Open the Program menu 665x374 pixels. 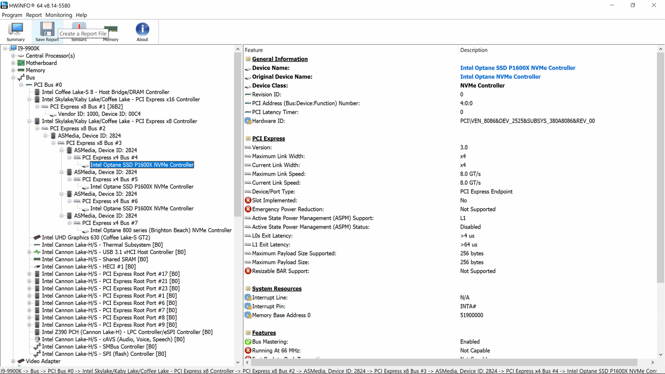(12, 15)
